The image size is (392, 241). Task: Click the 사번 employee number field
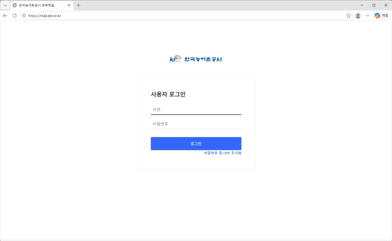click(196, 110)
